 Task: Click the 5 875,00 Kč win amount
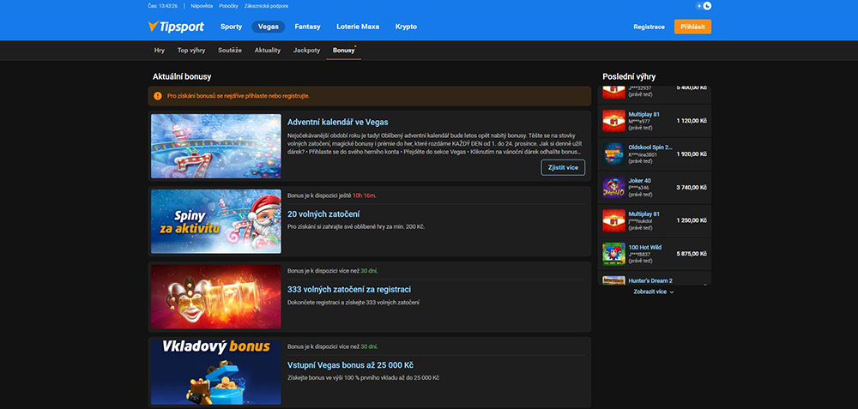[x=692, y=254]
